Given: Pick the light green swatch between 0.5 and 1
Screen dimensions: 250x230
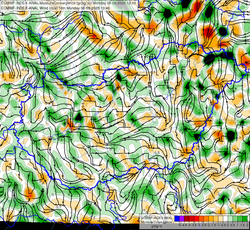Looking at the screenshot, I should [x=235, y=219].
